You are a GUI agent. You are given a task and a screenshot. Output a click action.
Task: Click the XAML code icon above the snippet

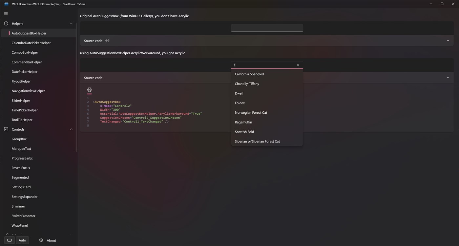point(89,90)
